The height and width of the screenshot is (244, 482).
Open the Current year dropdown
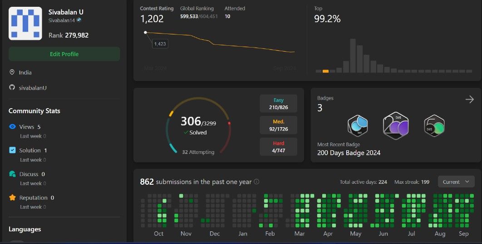456,182
